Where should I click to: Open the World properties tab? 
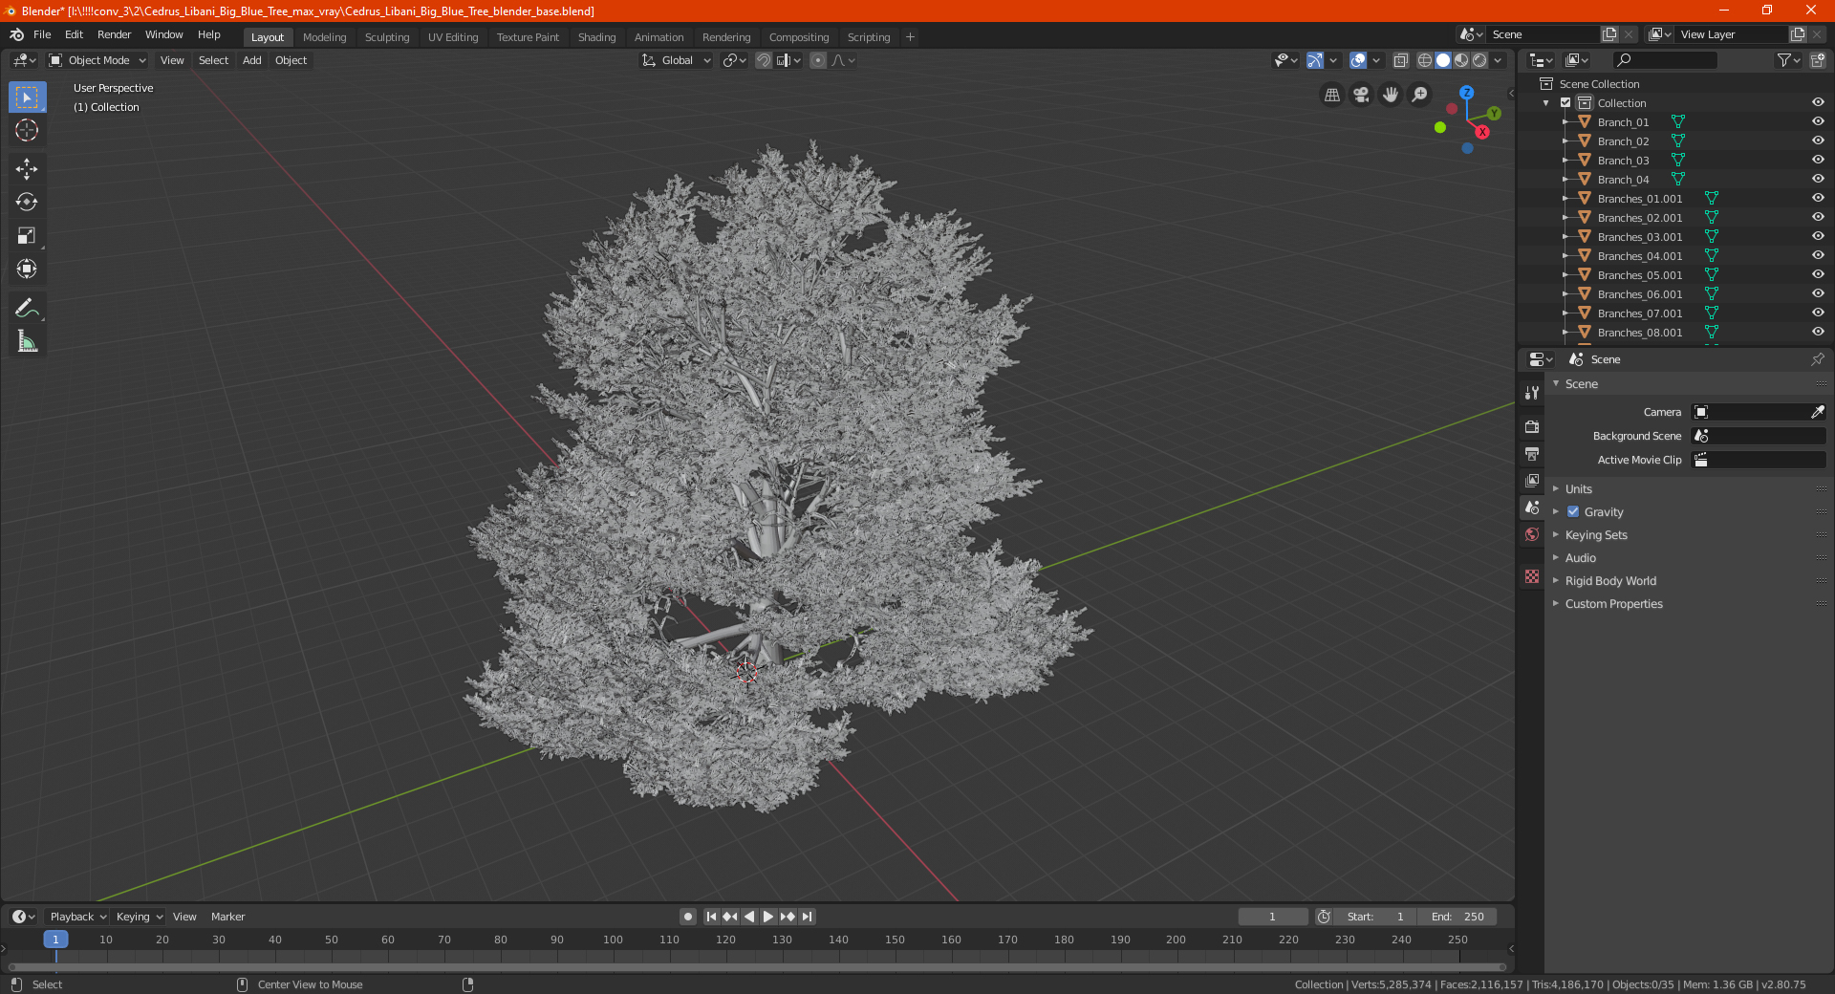(x=1532, y=534)
